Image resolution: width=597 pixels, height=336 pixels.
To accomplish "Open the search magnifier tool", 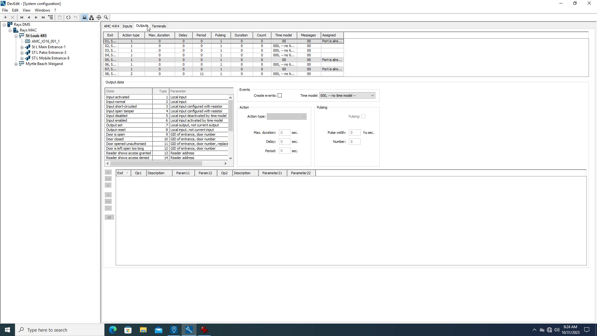I will pyautogui.click(x=106, y=17).
